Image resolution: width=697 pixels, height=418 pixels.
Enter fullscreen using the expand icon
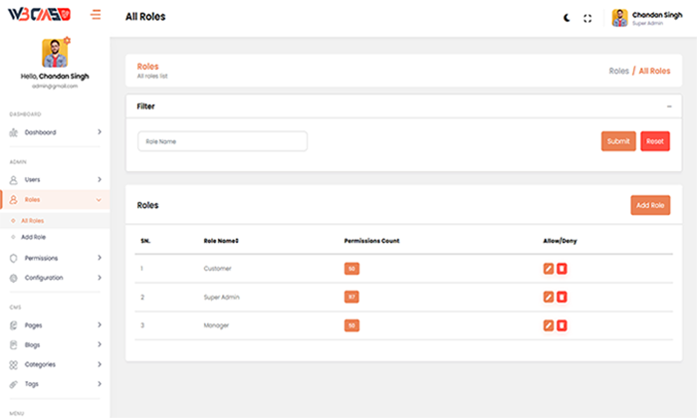coord(587,18)
